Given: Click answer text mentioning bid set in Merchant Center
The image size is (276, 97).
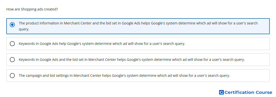Looking at the screenshot, I should 132,60.
